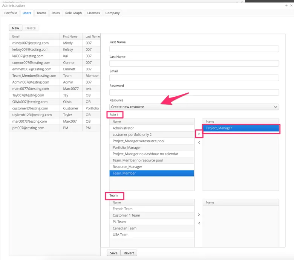This screenshot has width=294, height=260.
Task: Open the Resource dropdown
Action: (x=194, y=107)
